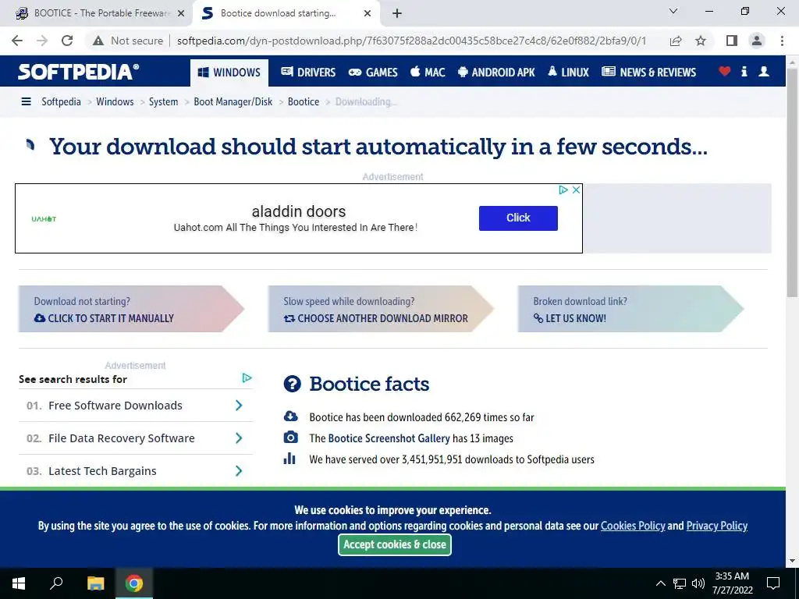Share this page using the share icon
The image size is (799, 599).
676,41
